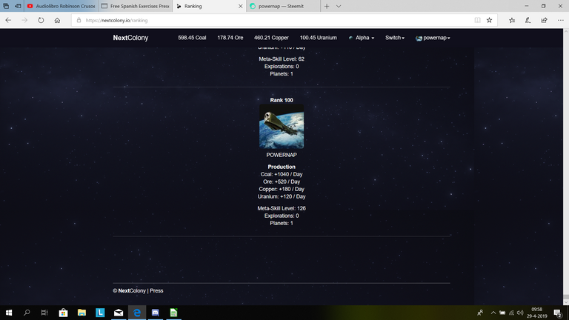Open the green spreadsheet app on taskbar

173,313
